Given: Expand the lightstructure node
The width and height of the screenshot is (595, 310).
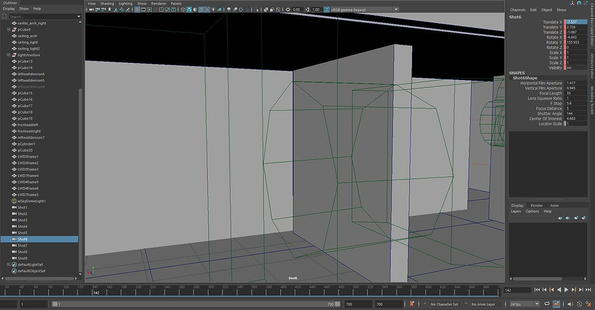Looking at the screenshot, I should pos(8,55).
